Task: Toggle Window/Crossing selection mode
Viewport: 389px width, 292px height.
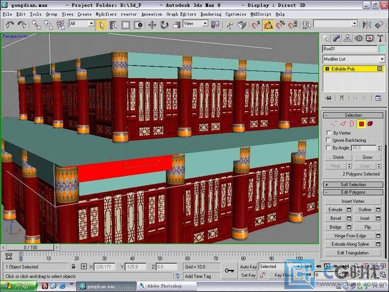Action: [x=138, y=25]
